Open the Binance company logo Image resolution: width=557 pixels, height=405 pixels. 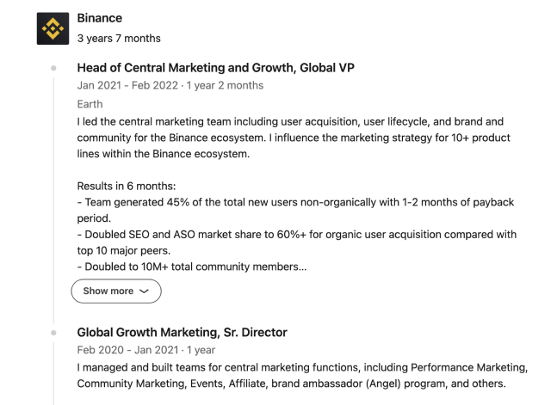point(53,28)
